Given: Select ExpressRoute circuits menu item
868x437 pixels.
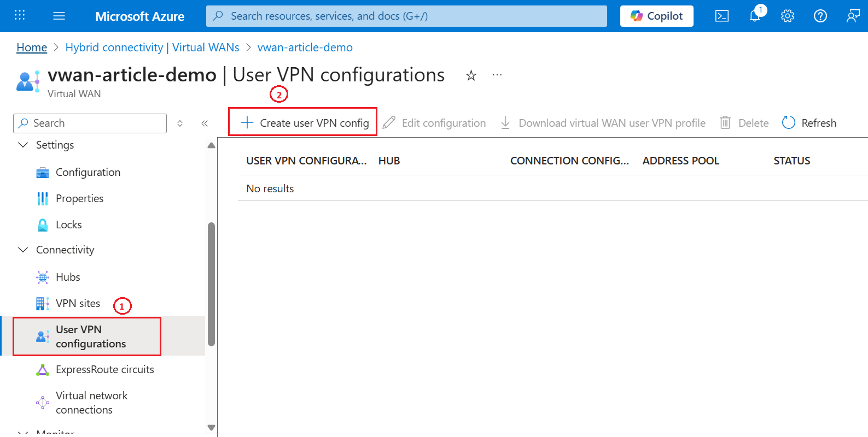Looking at the screenshot, I should point(104,369).
